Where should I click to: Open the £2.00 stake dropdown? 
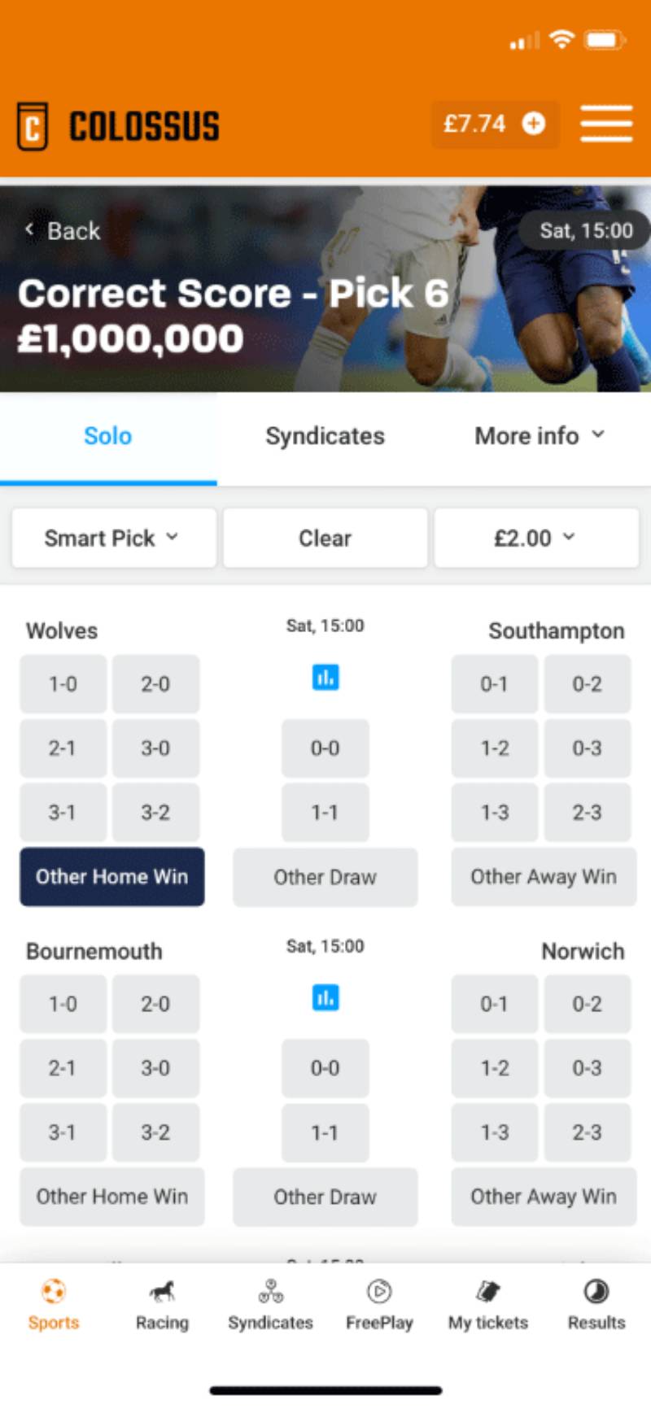click(x=536, y=538)
